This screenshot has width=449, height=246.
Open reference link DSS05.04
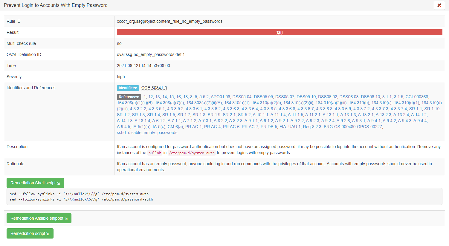242,97
